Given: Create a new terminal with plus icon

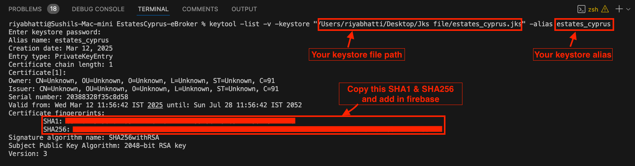Looking at the screenshot, I should click(619, 8).
